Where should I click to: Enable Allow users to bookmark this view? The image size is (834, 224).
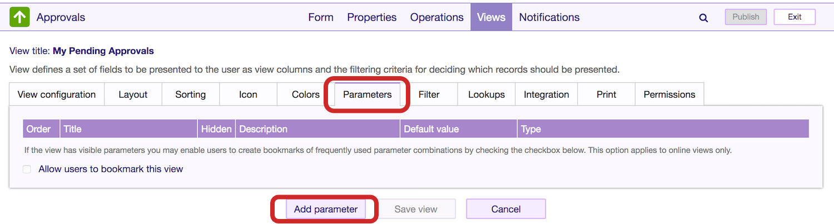[x=27, y=169]
